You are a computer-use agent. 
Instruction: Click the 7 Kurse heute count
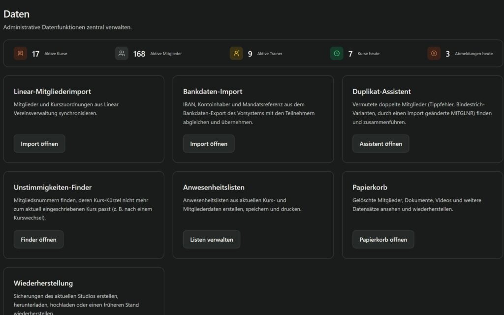pos(350,54)
